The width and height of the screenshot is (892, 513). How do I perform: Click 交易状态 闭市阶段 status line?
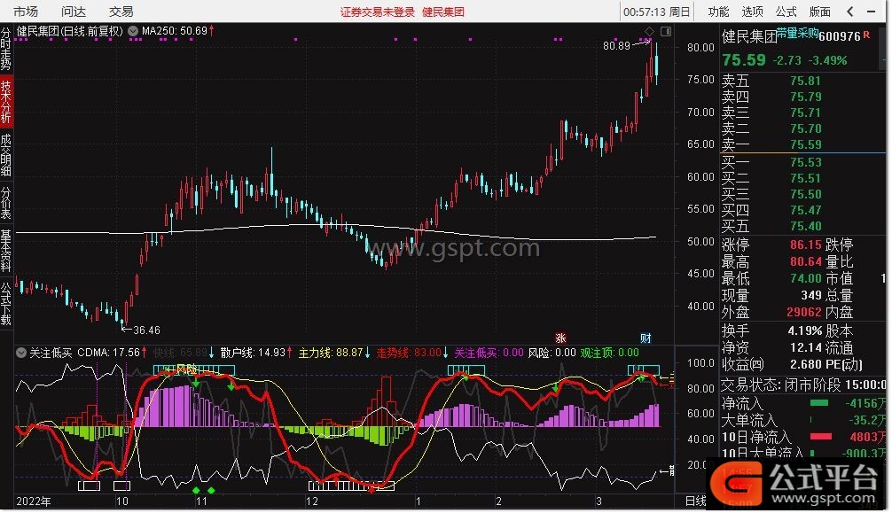tap(804, 385)
